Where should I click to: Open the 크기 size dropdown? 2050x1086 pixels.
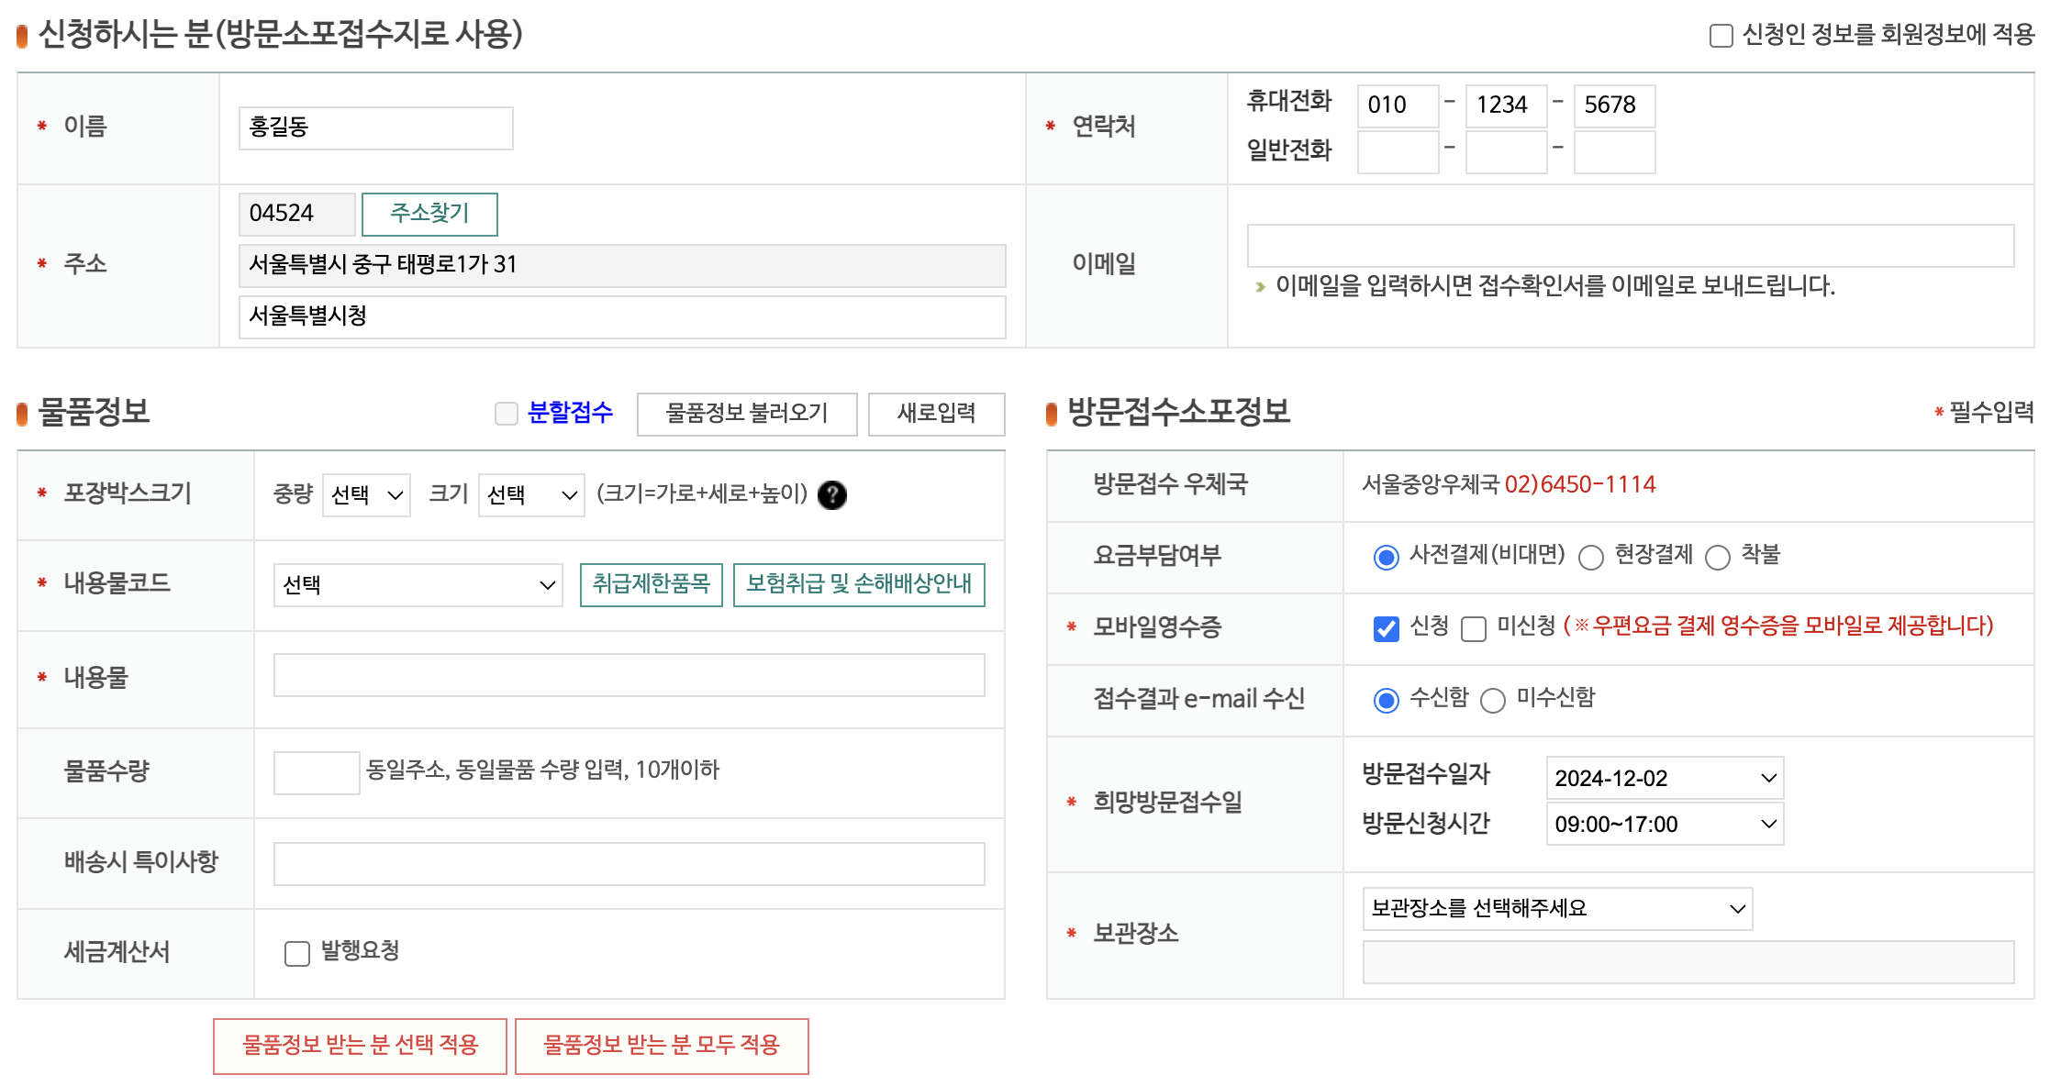531,495
